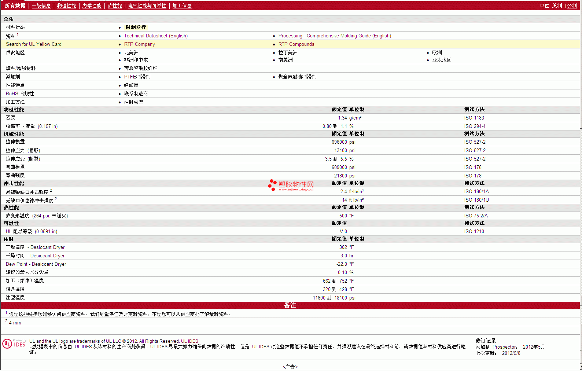582x371 pixels.
Task: Click the 备注 notes header bar
Action: [x=290, y=305]
